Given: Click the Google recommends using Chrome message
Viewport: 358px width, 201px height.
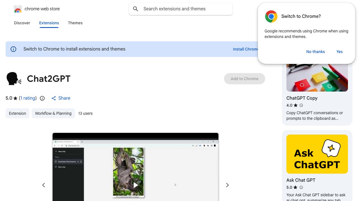Looking at the screenshot, I should (306, 34).
